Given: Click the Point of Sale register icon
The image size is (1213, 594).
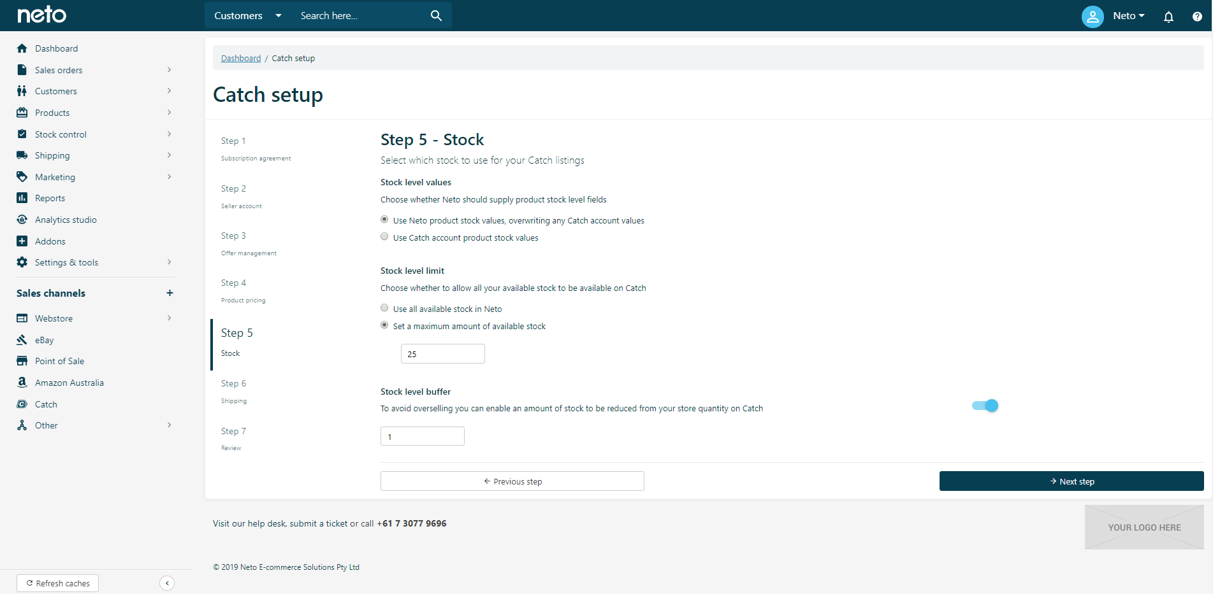Looking at the screenshot, I should [x=22, y=361].
